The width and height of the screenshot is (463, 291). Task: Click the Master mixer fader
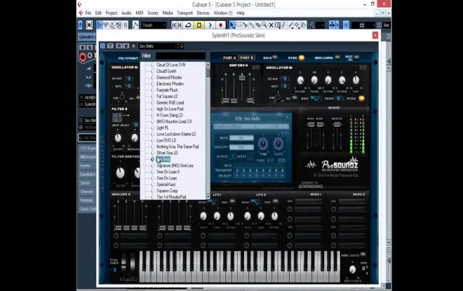point(337,125)
